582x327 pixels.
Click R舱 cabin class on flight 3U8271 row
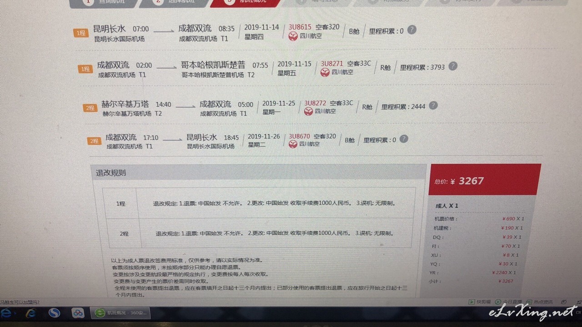pyautogui.click(x=385, y=68)
